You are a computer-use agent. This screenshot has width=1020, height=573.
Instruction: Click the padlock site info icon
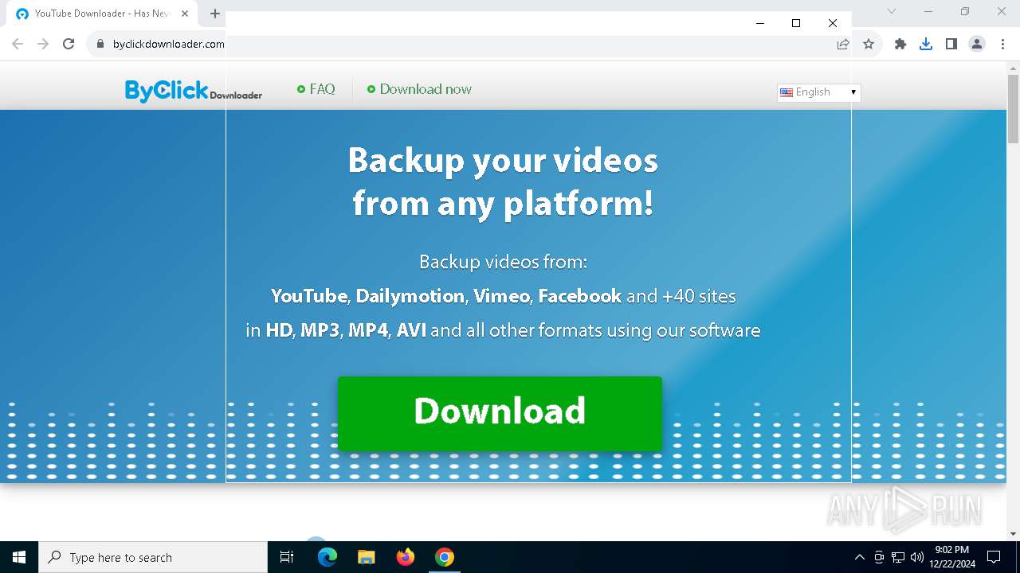point(100,44)
